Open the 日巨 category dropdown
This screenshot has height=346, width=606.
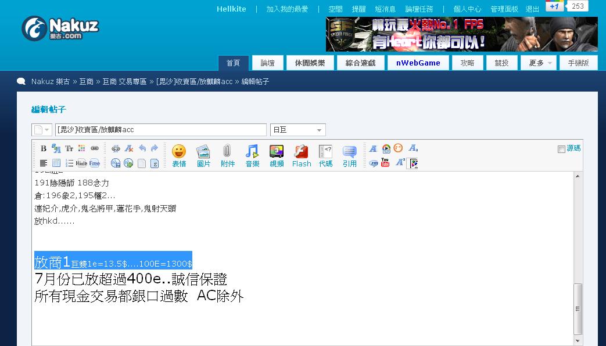pos(297,130)
